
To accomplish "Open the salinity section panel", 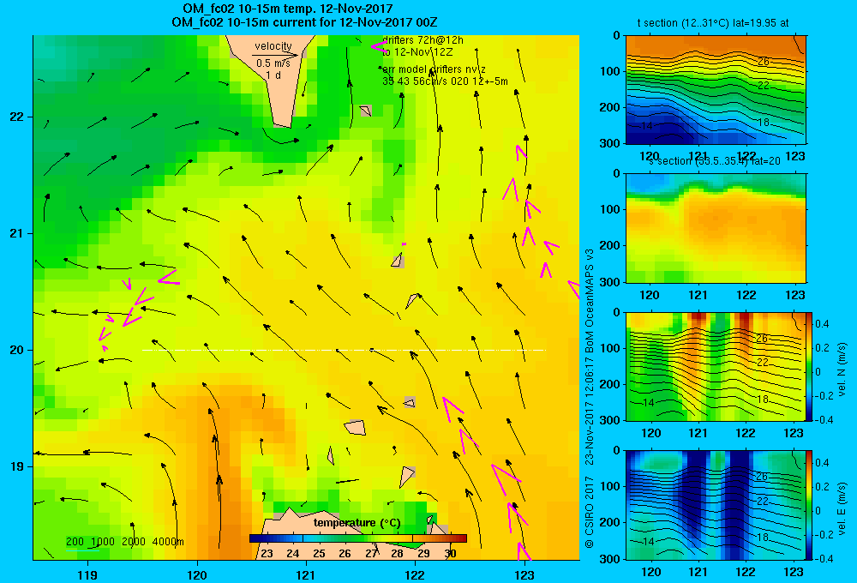I will [716, 228].
